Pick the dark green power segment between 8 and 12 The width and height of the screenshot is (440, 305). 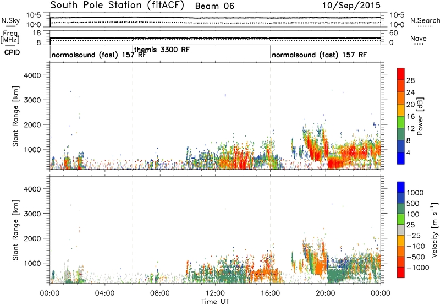coord(401,134)
